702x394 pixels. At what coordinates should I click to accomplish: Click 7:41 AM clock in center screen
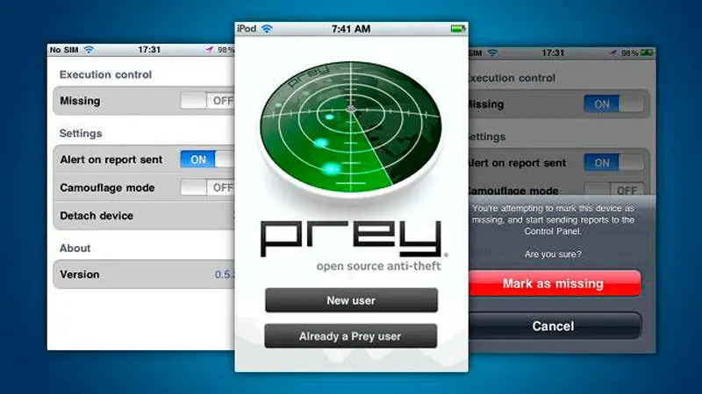351,29
